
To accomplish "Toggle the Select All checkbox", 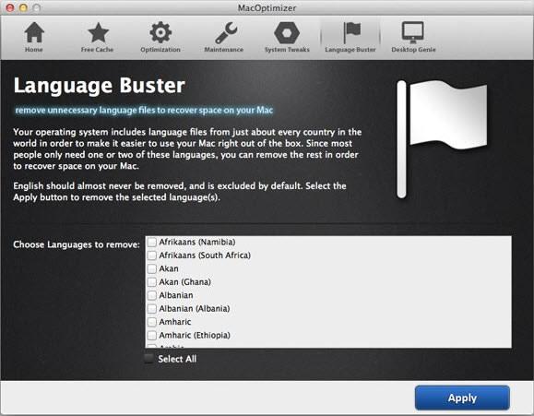I will tap(148, 359).
